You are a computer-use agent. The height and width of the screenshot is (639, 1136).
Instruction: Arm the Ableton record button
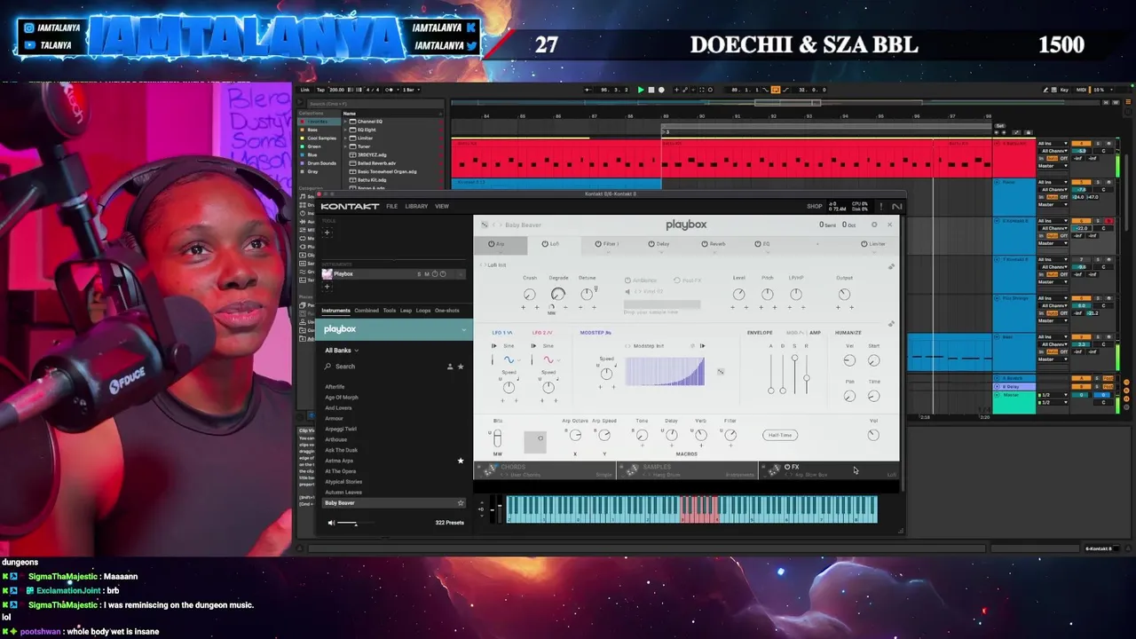point(660,90)
